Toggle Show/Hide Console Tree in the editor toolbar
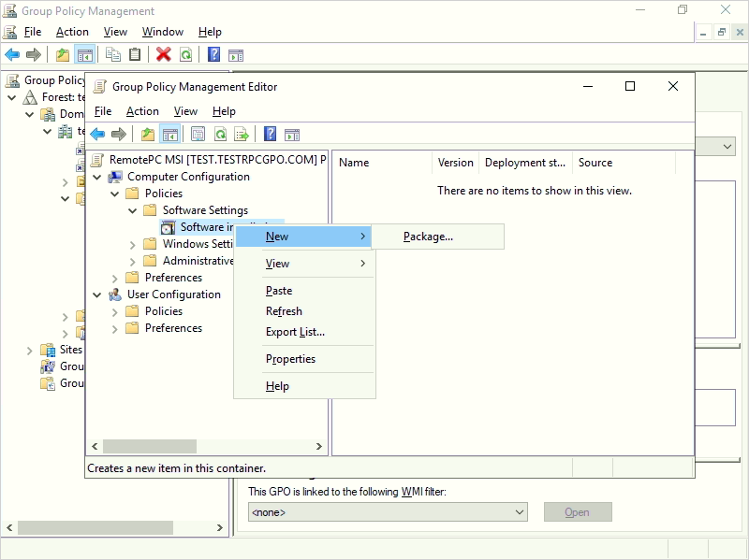 (169, 134)
